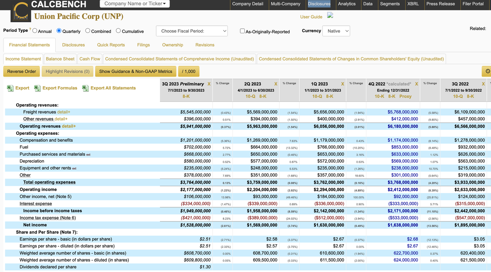Select the Annual period type radio
Image resolution: width=491 pixels, height=272 pixels.
[35, 31]
